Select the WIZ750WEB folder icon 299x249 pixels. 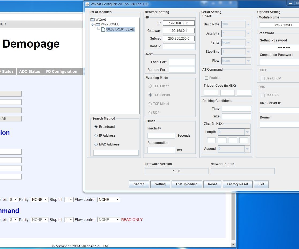pyautogui.click(x=98, y=24)
